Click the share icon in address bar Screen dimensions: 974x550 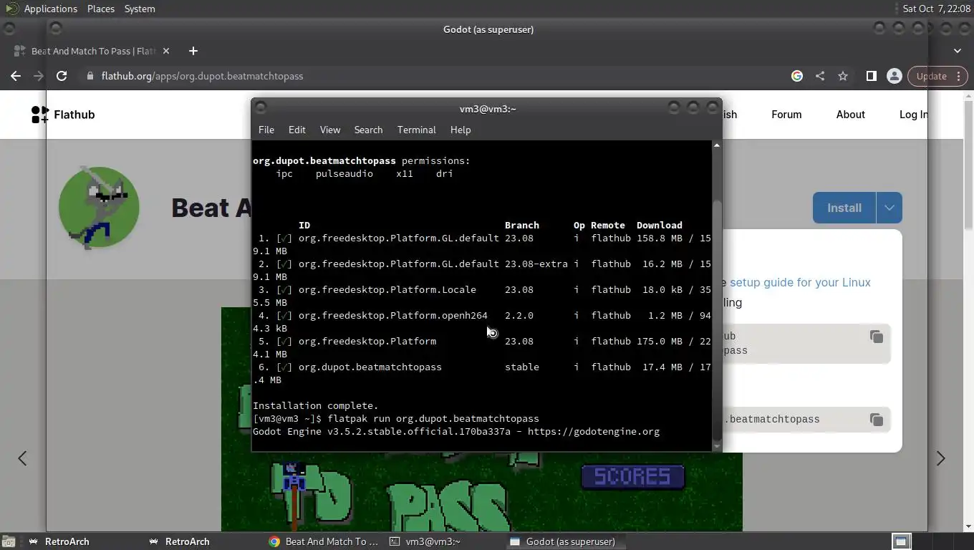820,76
